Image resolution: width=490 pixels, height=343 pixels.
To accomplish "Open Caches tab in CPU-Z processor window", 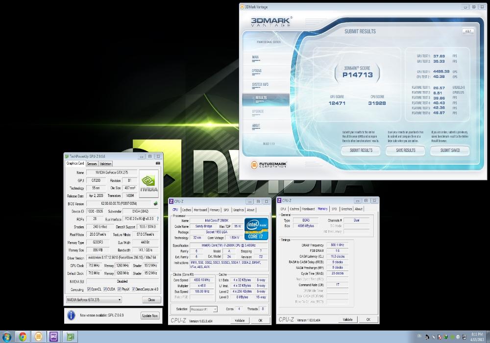I will click(x=187, y=210).
